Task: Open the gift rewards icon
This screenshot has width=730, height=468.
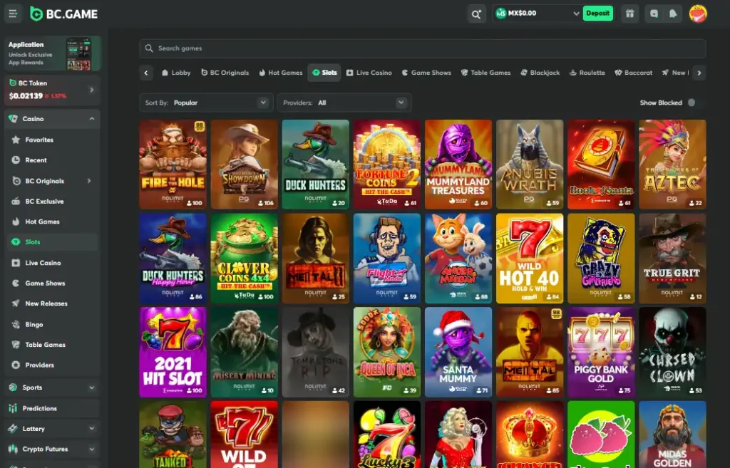Action: (630, 14)
